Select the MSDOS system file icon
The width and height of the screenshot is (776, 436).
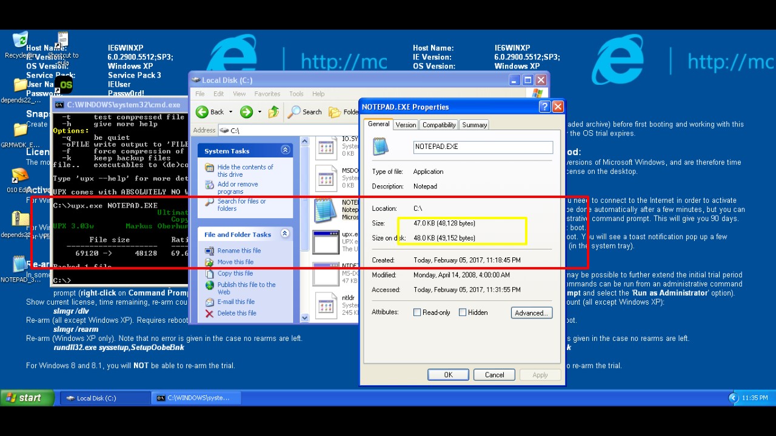[x=326, y=177]
